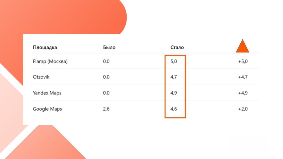Select the Flamp (Москва) row label
This screenshot has width=283, height=159.
tap(50, 61)
